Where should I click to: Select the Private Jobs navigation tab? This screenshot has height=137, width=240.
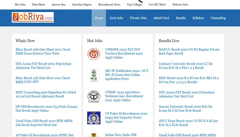pyautogui.click(x=138, y=18)
